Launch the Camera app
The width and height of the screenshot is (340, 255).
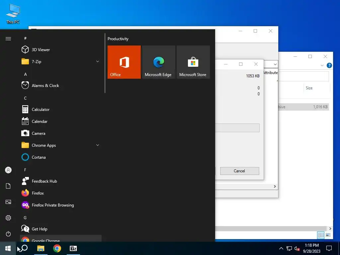point(61,133)
